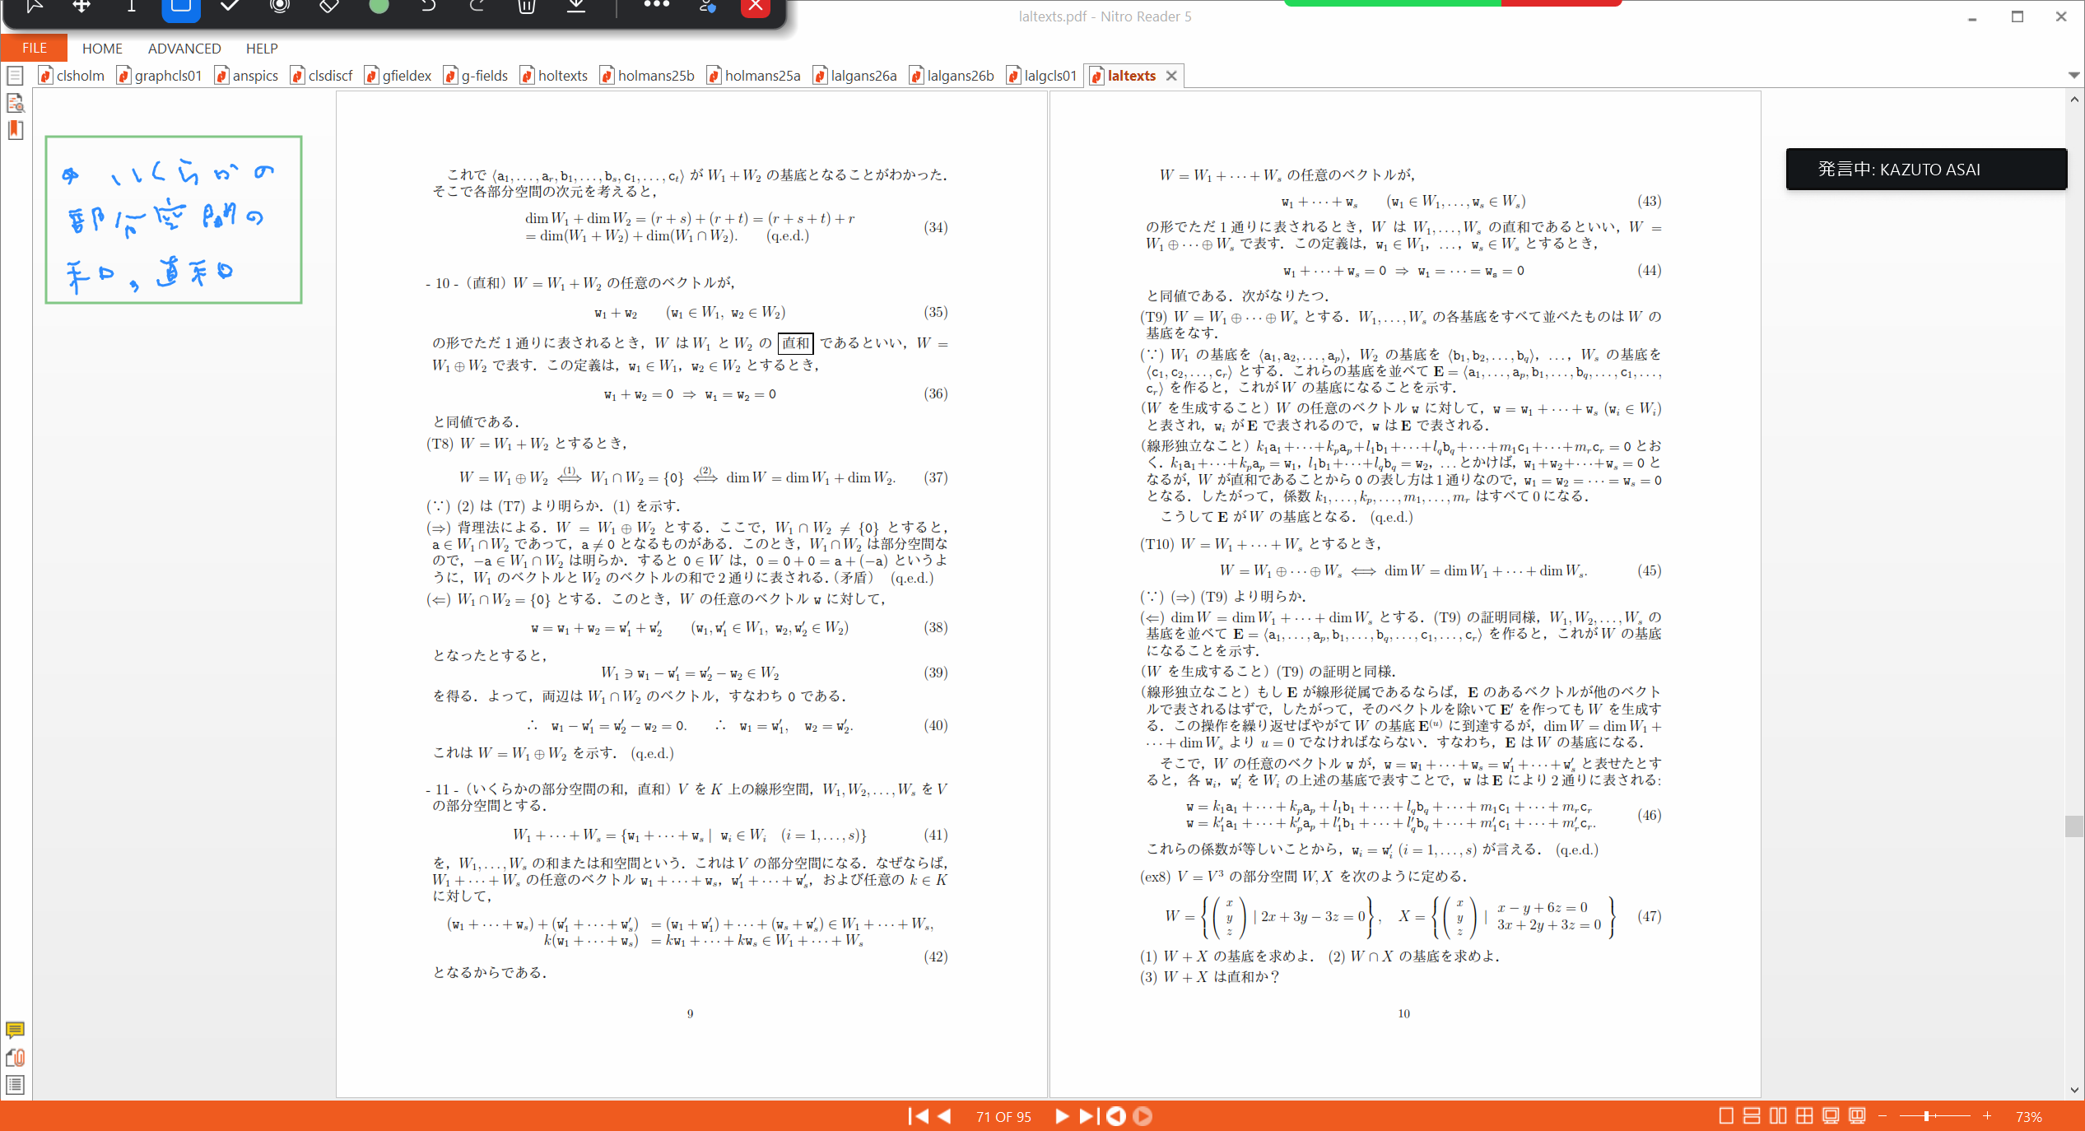Click the scrollbar up arrow
Screen dimensions: 2085x1131
tap(2073, 99)
